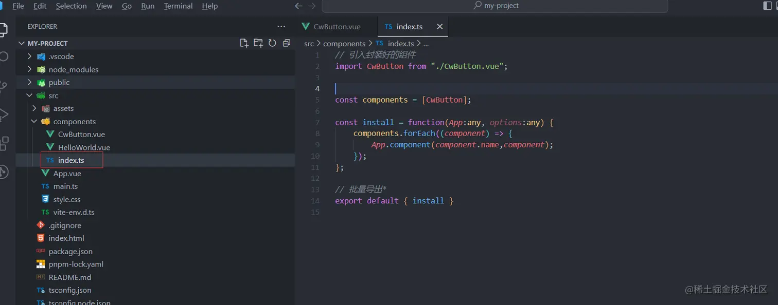Viewport: 778px width, 305px height.
Task: Open the activity bar icon below Extensions
Action: [x=3, y=171]
